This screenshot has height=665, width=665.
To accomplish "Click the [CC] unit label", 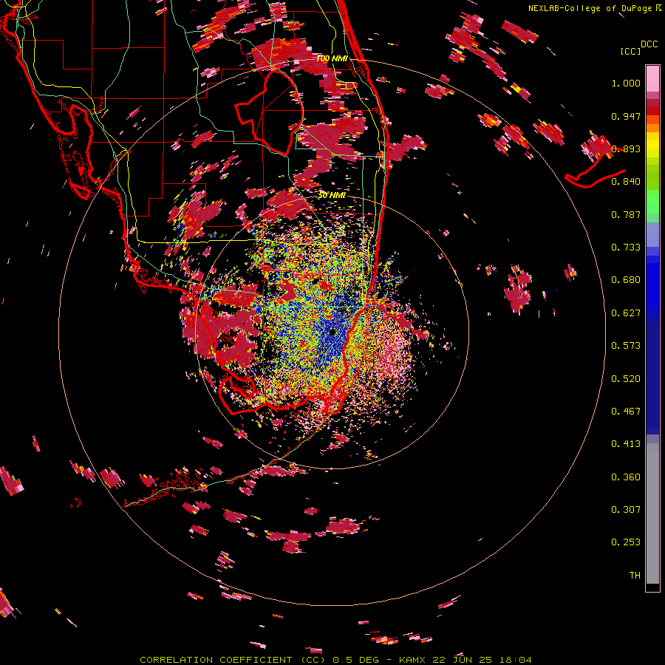I will point(630,51).
